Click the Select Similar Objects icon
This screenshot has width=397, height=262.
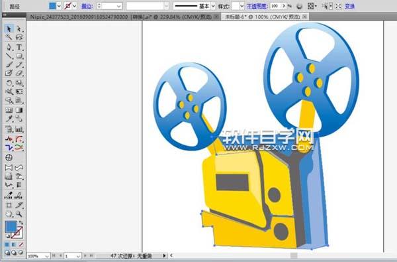click(325, 6)
